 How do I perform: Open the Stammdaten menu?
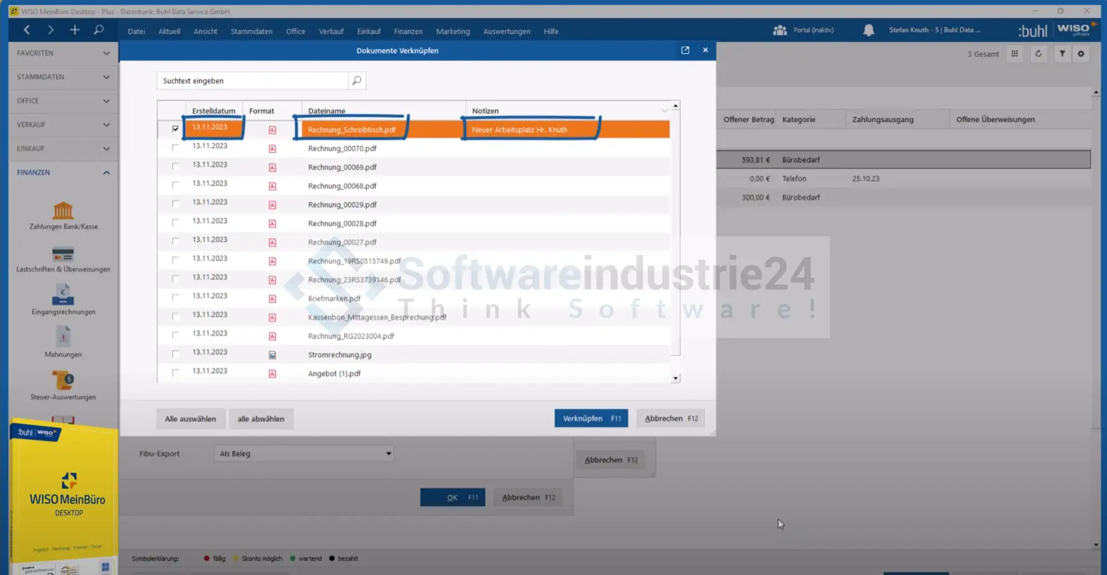click(251, 31)
